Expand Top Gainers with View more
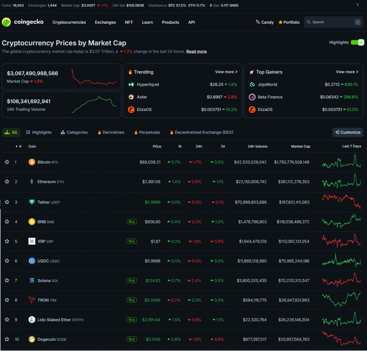The width and height of the screenshot is (367, 351). tap(347, 72)
